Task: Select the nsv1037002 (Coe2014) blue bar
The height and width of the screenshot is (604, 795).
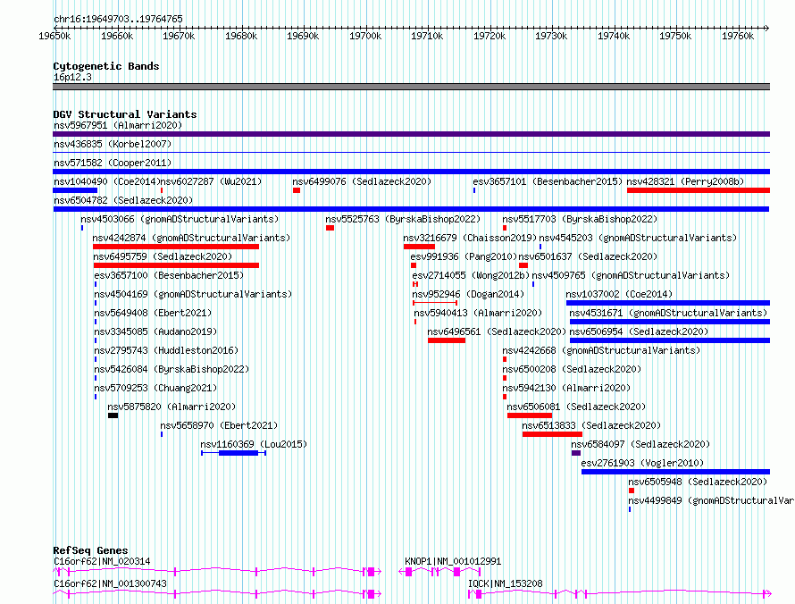Action: 668,303
